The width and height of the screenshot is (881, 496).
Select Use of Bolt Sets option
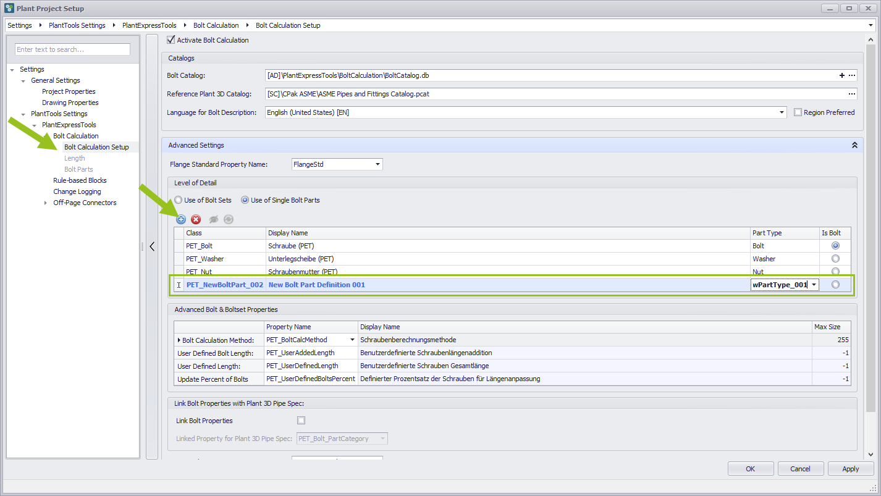179,200
